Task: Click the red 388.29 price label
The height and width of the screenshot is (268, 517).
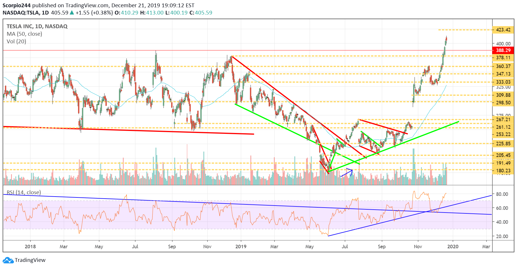Action: pos(503,50)
